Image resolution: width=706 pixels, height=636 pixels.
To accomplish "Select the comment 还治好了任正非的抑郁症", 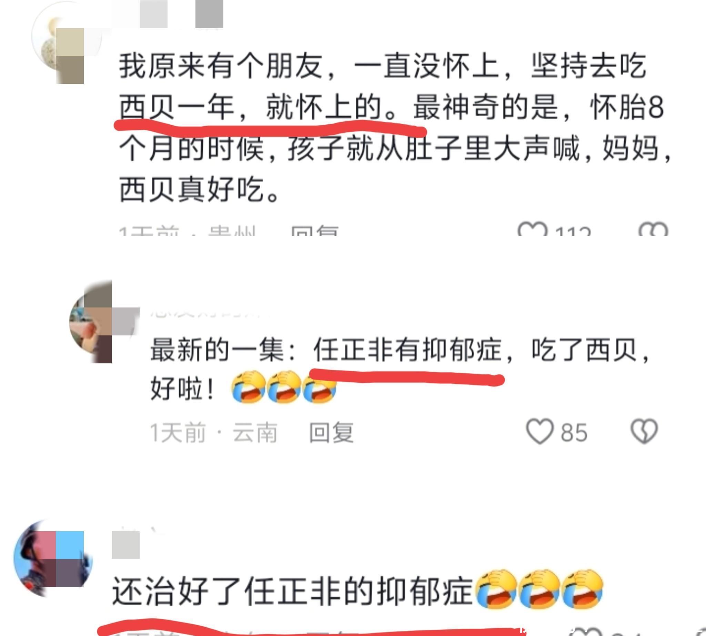I will click(x=292, y=590).
